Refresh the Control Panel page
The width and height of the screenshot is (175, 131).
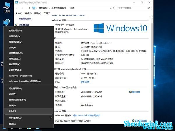coord(113,8)
